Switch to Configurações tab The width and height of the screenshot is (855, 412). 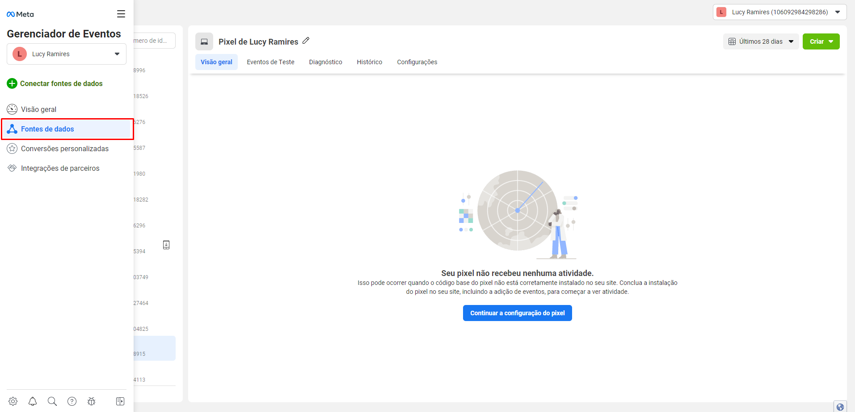[417, 62]
